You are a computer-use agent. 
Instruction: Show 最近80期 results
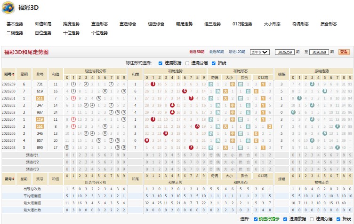[x=217, y=52]
